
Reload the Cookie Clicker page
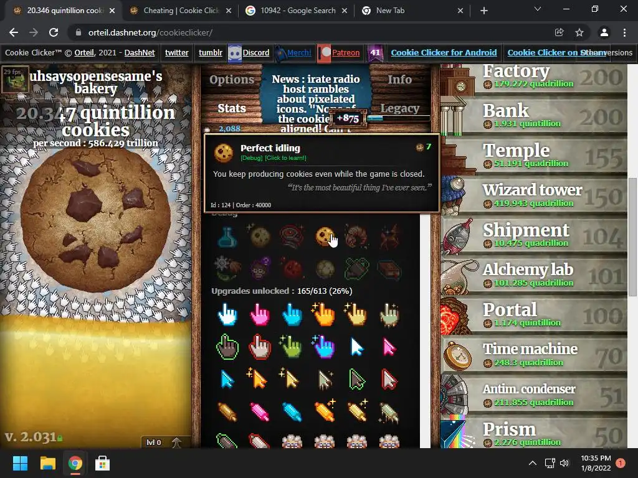pyautogui.click(x=54, y=32)
